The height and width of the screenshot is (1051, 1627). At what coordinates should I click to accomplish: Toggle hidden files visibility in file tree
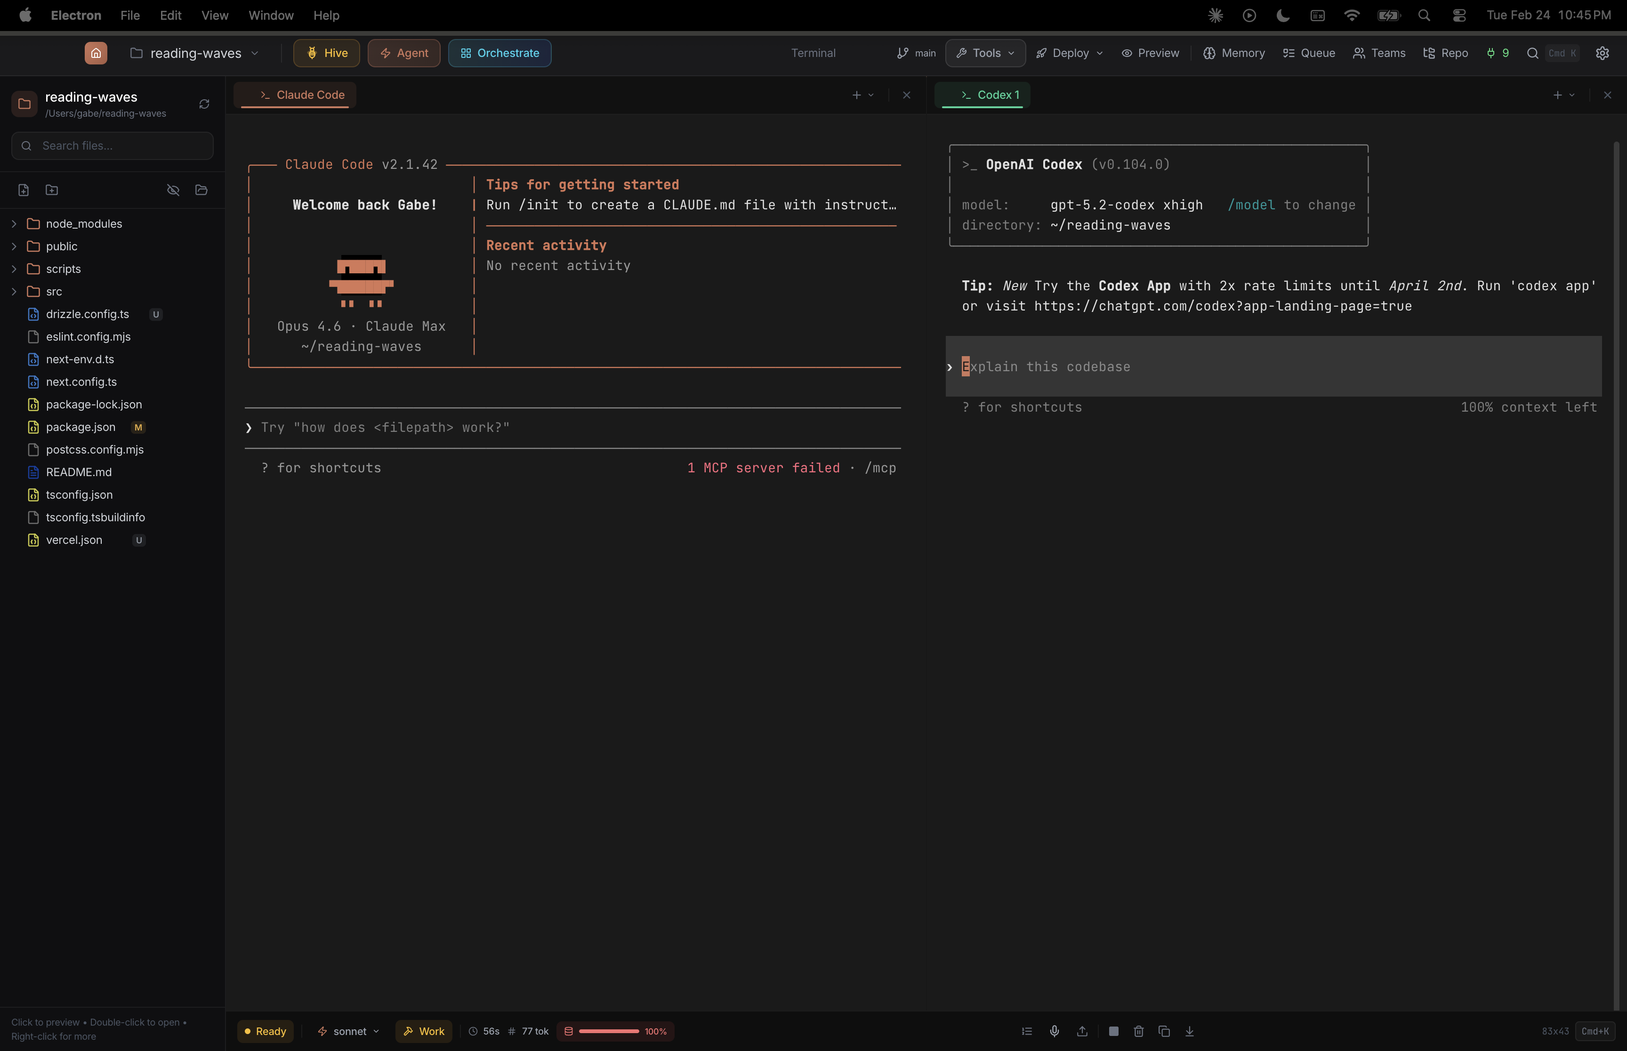tap(173, 190)
